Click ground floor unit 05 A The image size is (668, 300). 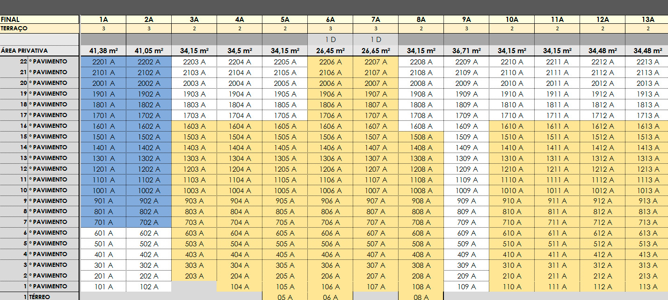(x=285, y=296)
